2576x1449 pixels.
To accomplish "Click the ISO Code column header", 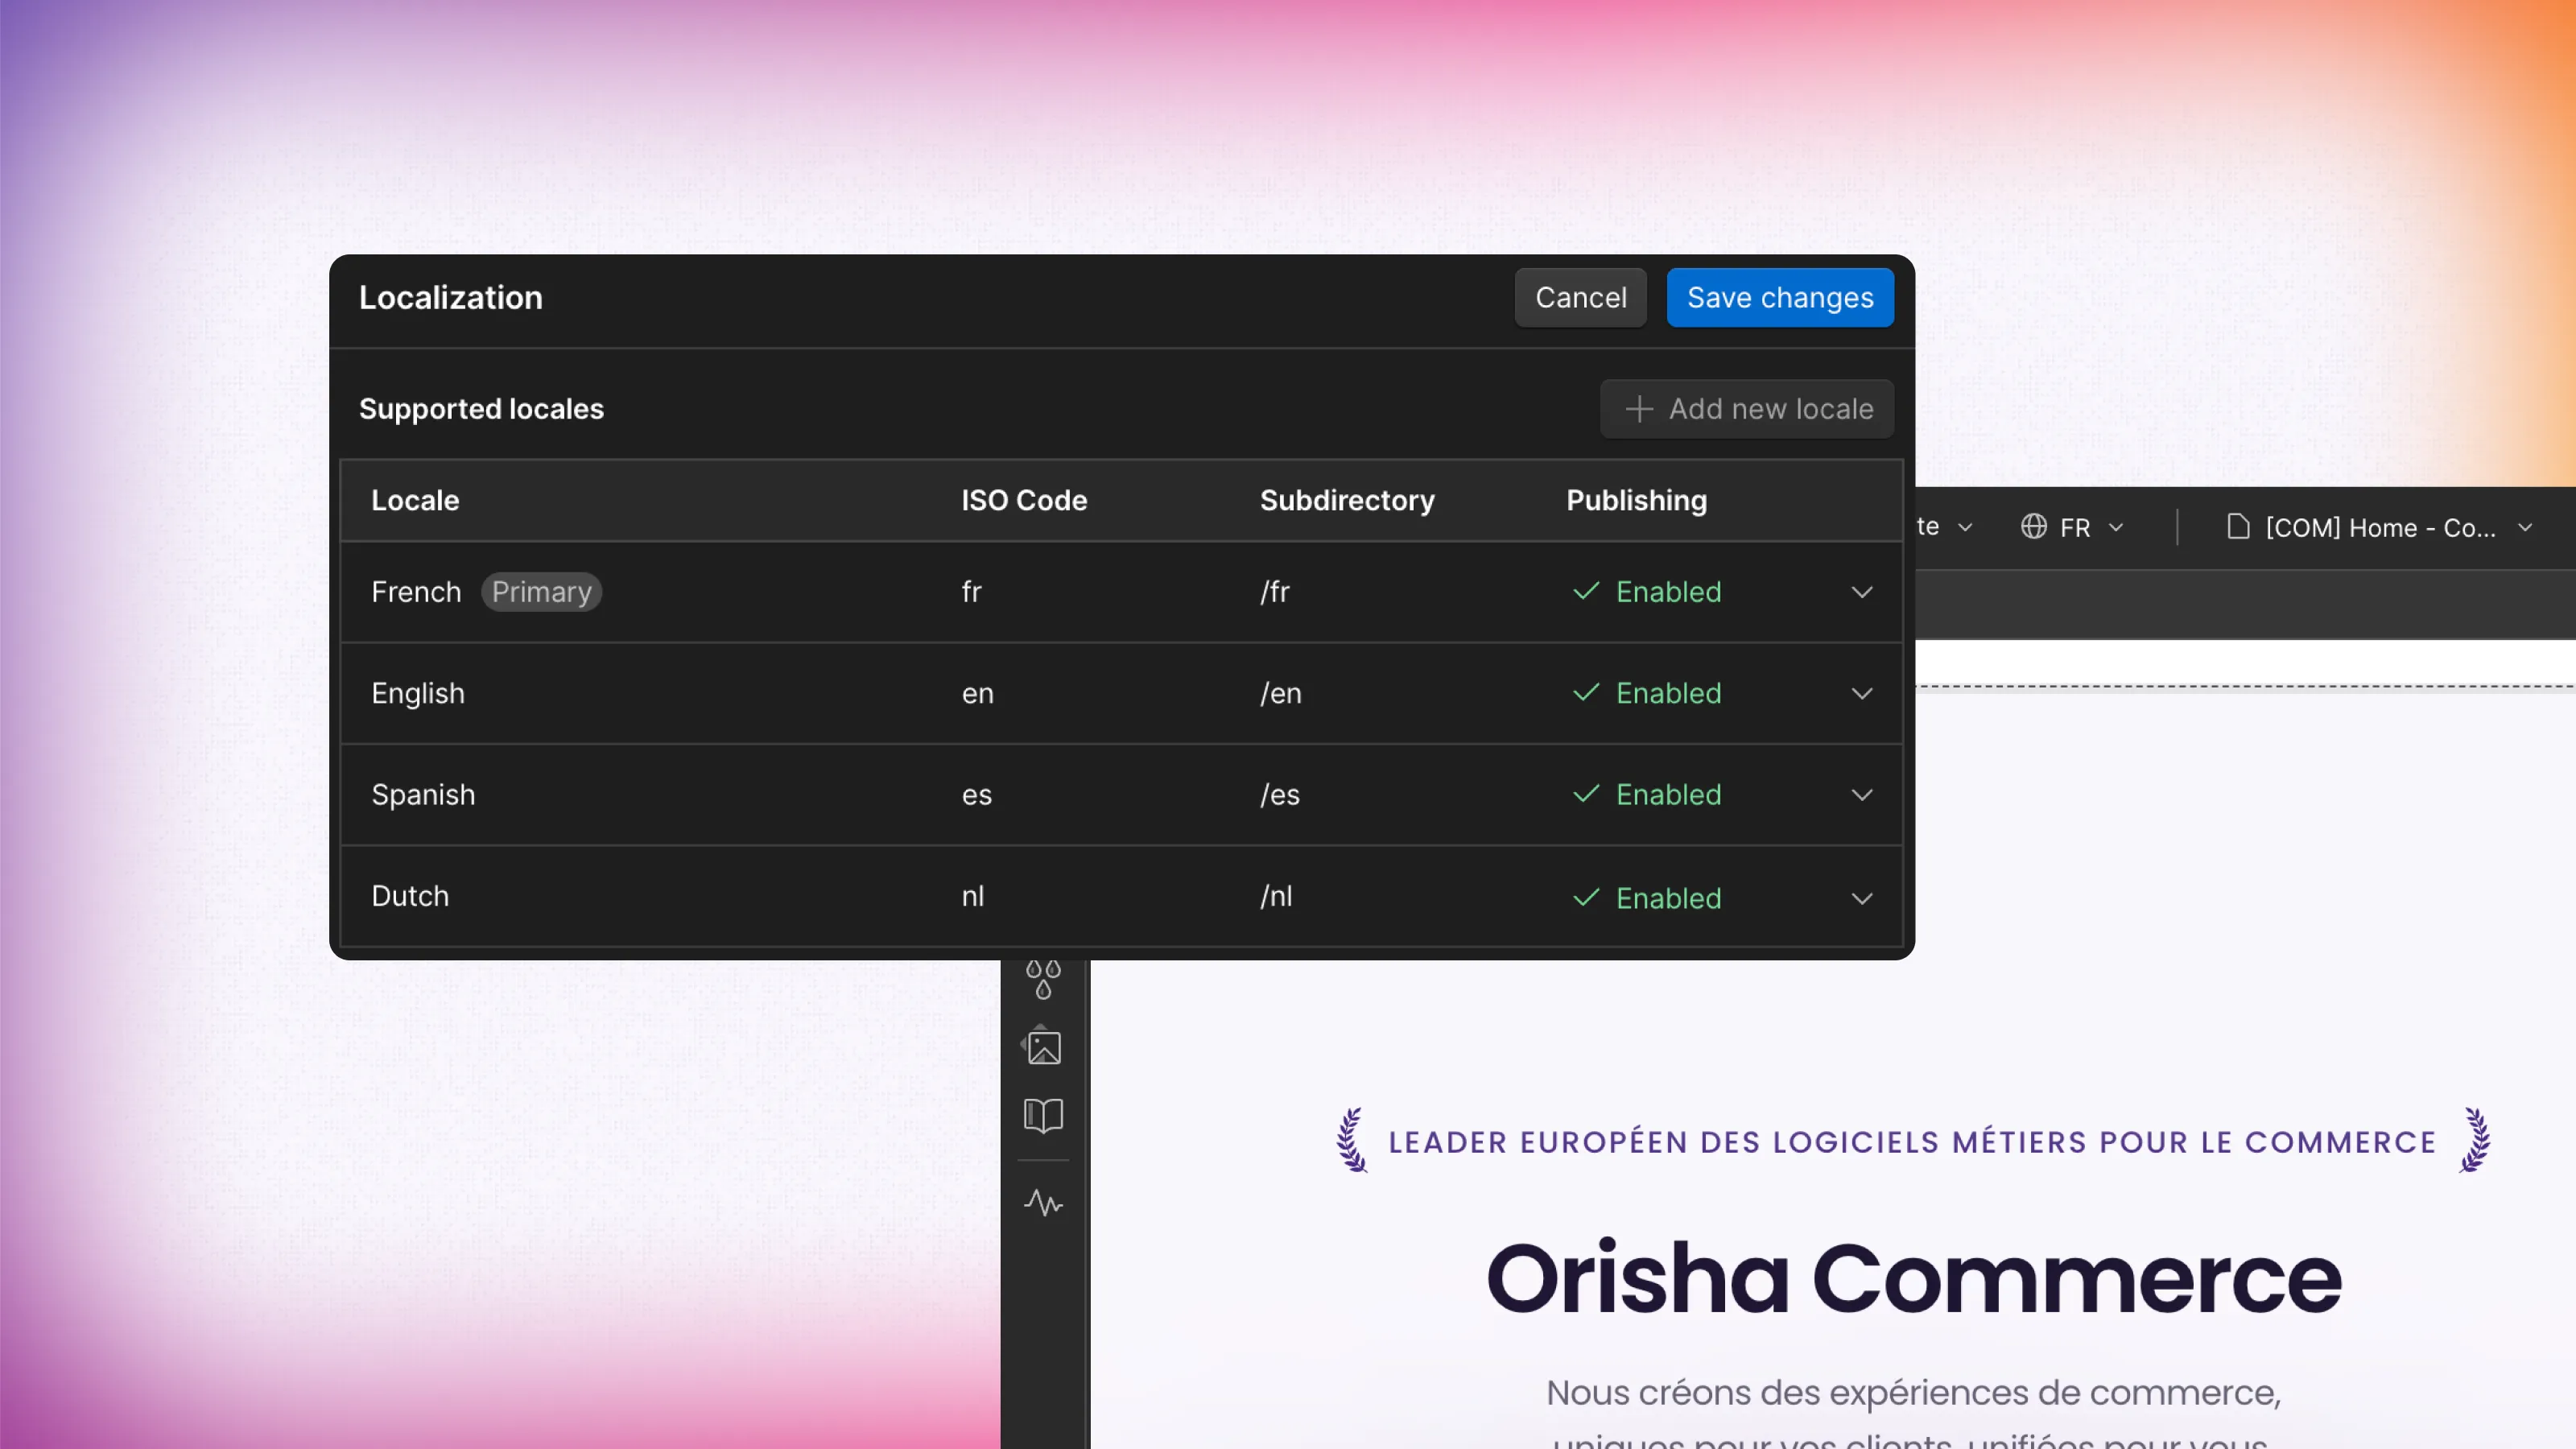I will (1024, 500).
